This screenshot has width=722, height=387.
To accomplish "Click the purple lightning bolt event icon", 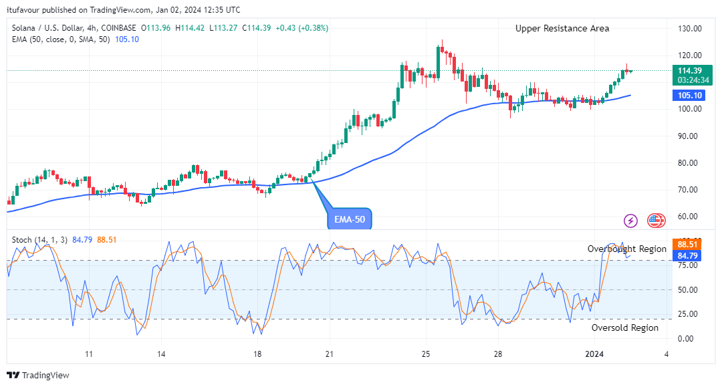I will pos(630,221).
